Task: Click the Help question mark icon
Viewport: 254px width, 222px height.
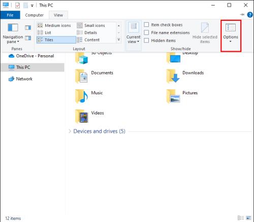Action: [250, 15]
